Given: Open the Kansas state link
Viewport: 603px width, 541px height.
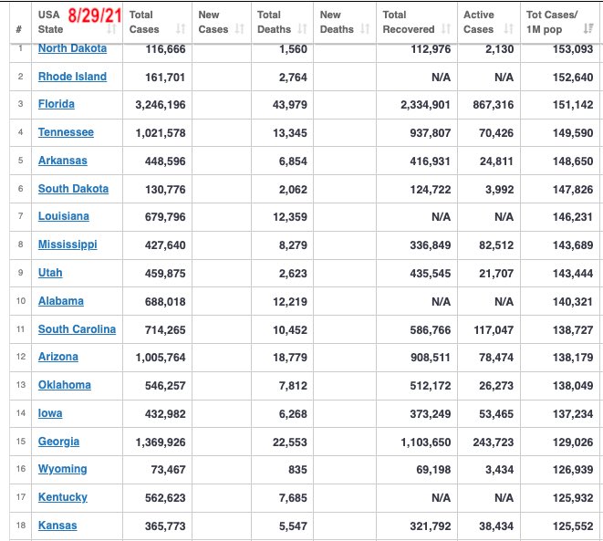Looking at the screenshot, I should [57, 525].
